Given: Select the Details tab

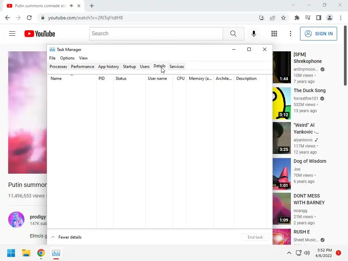Looking at the screenshot, I should pyautogui.click(x=160, y=66).
